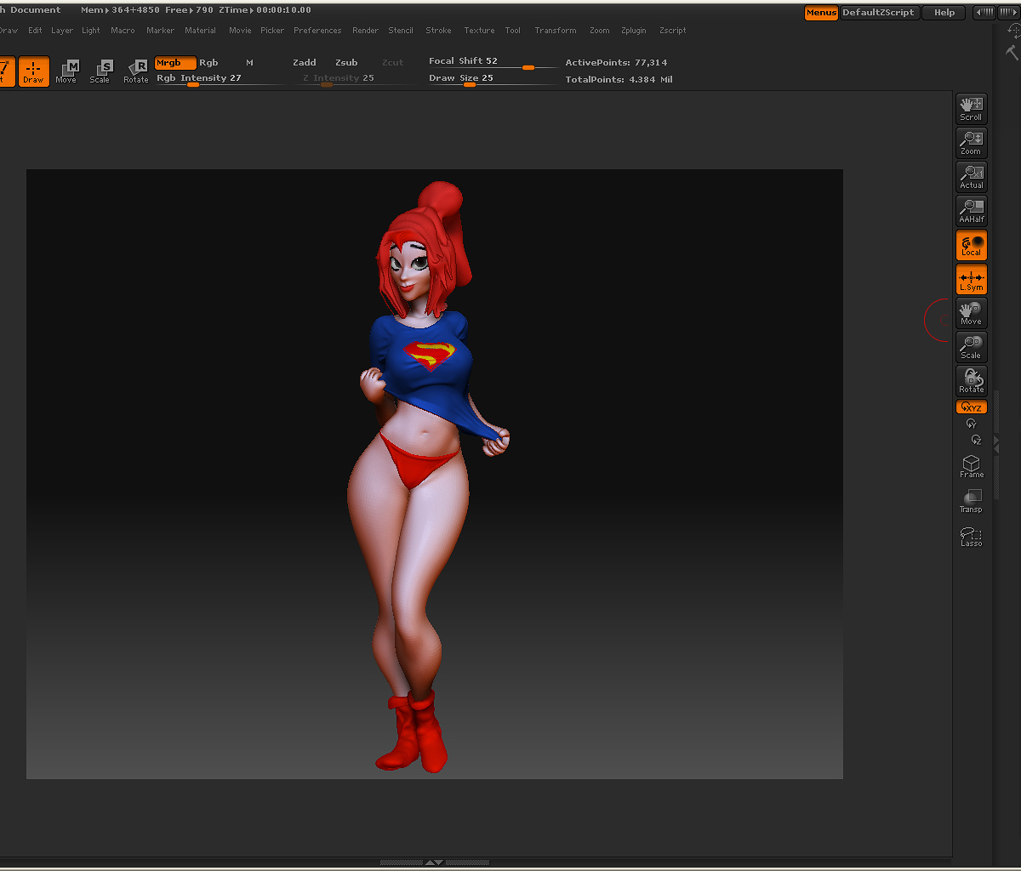Set the canvas to Actual size
The height and width of the screenshot is (871, 1021).
pos(971,176)
